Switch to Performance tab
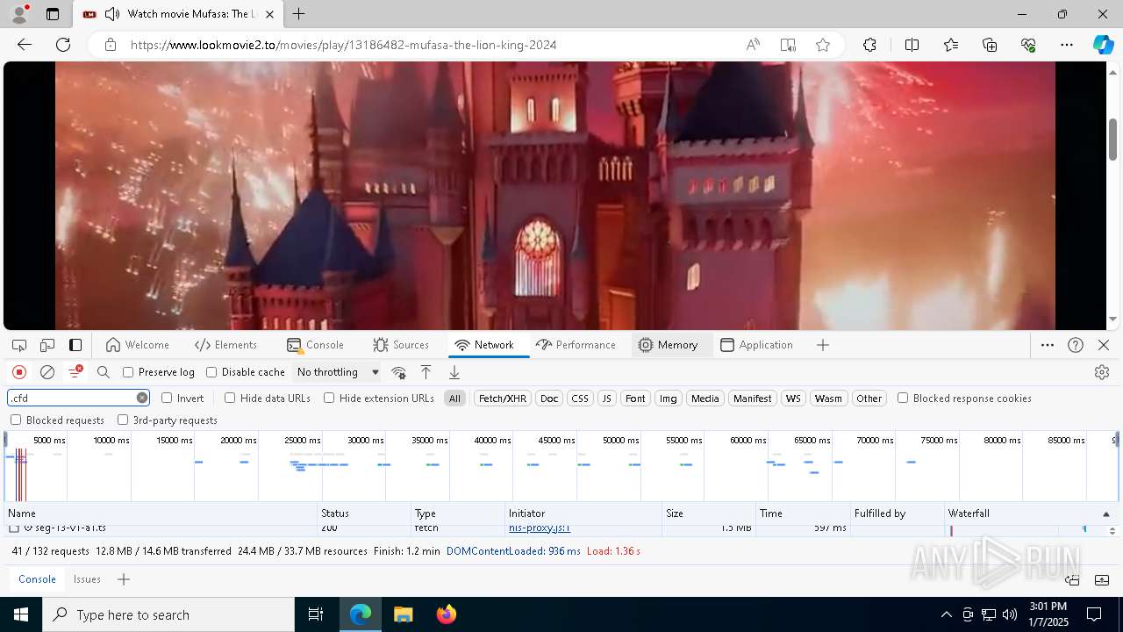Viewport: 1123px width, 632px height. pyautogui.click(x=576, y=345)
